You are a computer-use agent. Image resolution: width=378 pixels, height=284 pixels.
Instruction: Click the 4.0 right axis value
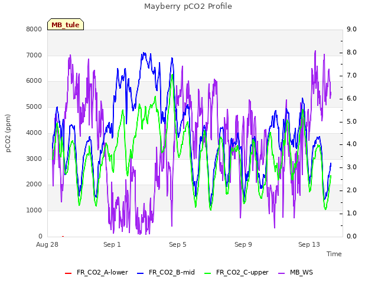pyautogui.click(x=351, y=144)
